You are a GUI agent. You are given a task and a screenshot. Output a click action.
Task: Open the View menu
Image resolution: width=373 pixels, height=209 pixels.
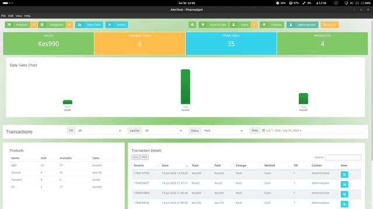coord(19,16)
